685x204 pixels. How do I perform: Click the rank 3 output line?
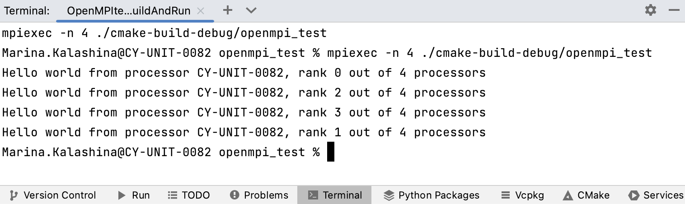pyautogui.click(x=244, y=112)
